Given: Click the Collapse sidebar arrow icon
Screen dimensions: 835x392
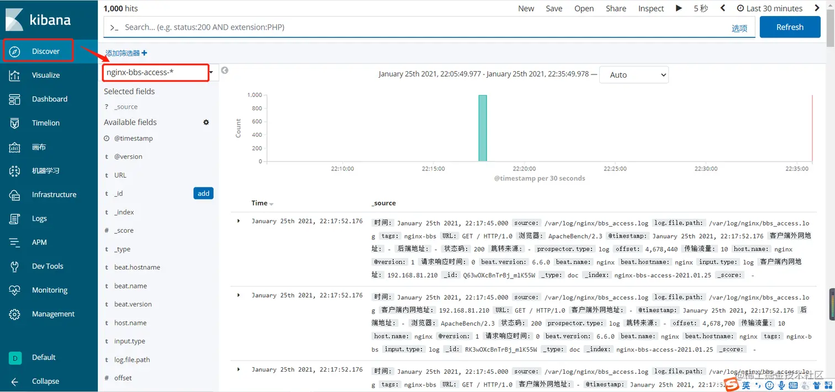Looking at the screenshot, I should [15, 382].
